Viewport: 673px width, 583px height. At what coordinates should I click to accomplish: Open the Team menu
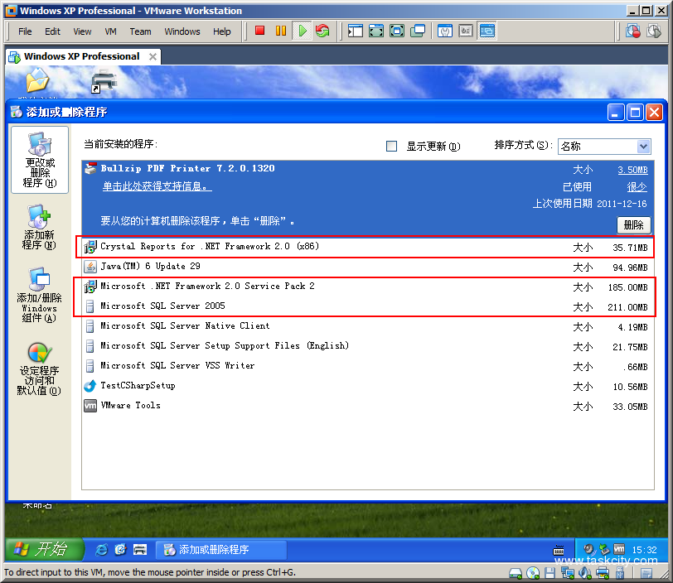140,31
